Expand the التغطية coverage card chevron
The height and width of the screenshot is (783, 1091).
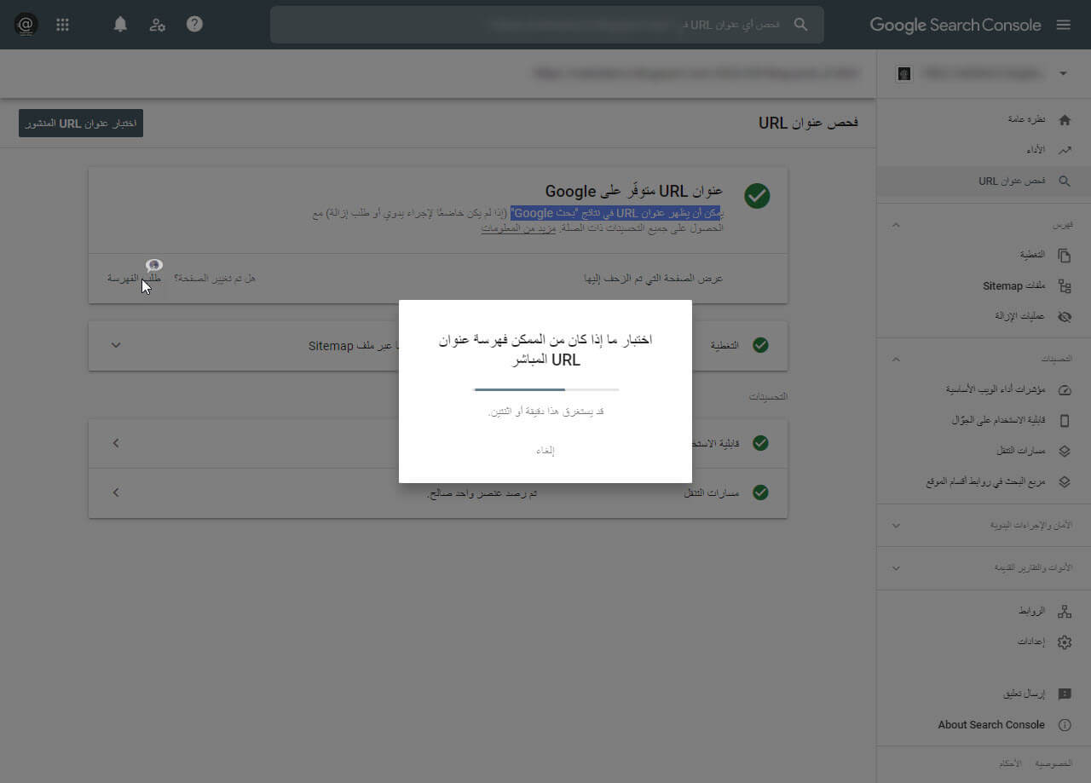pyautogui.click(x=117, y=345)
